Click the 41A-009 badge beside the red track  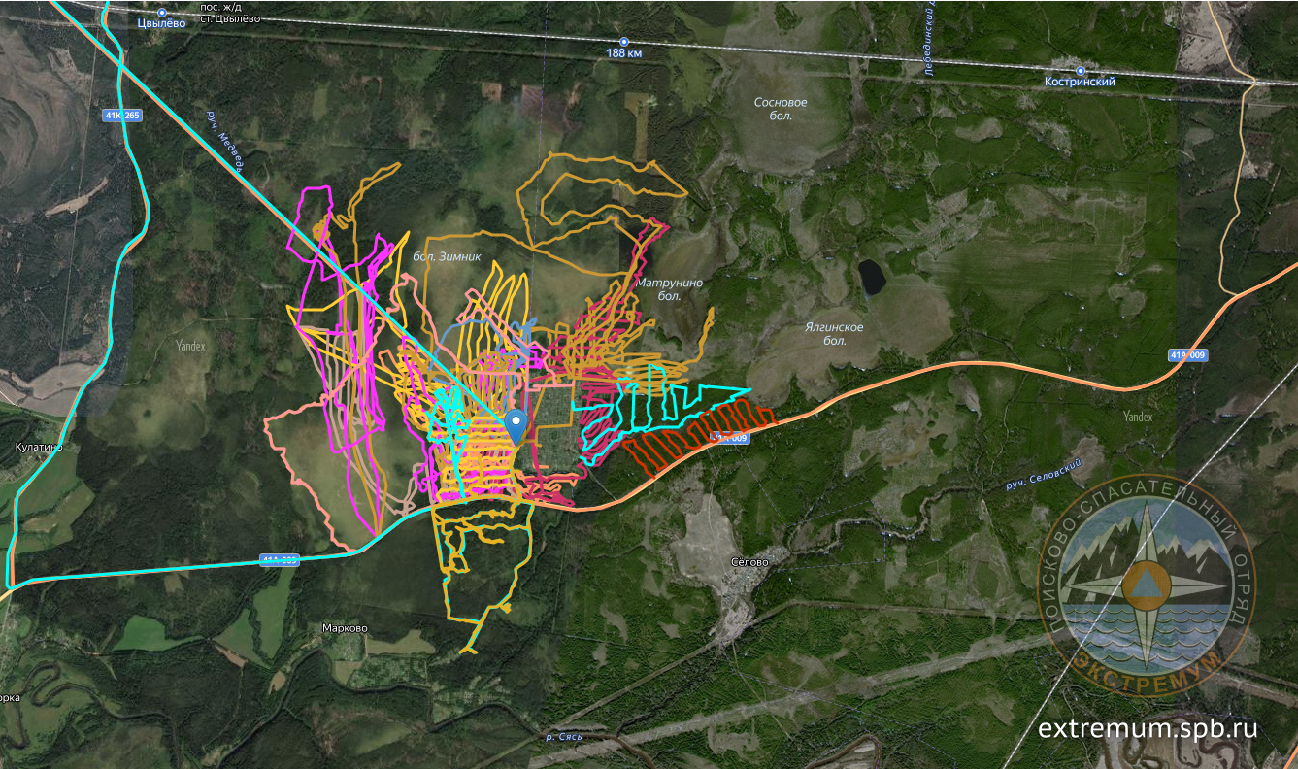(x=728, y=439)
